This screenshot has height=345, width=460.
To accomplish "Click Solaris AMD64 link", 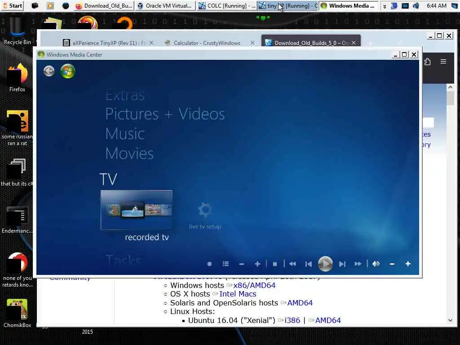I will pyautogui.click(x=300, y=303).
